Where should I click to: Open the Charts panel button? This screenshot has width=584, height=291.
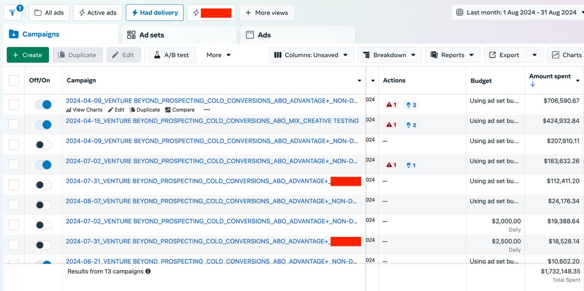[566, 55]
